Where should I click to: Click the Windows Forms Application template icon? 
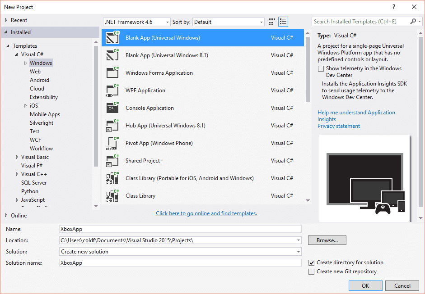112,72
